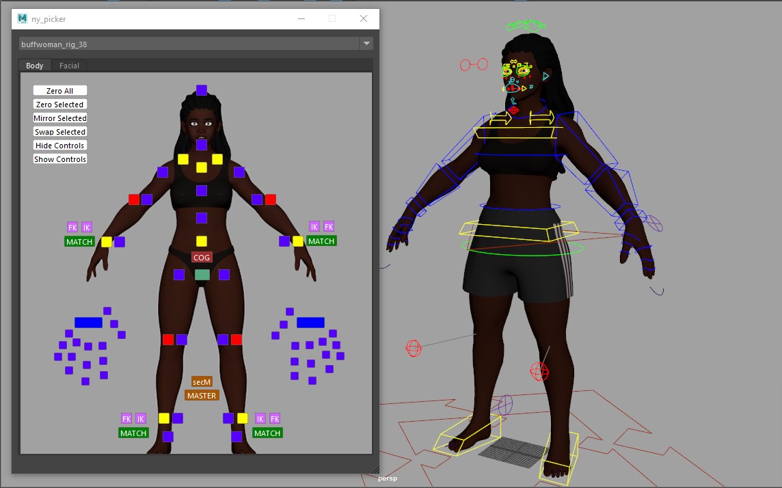Select the purple shoulder control on screen-right arm
This screenshot has height=488, width=782.
click(x=239, y=172)
